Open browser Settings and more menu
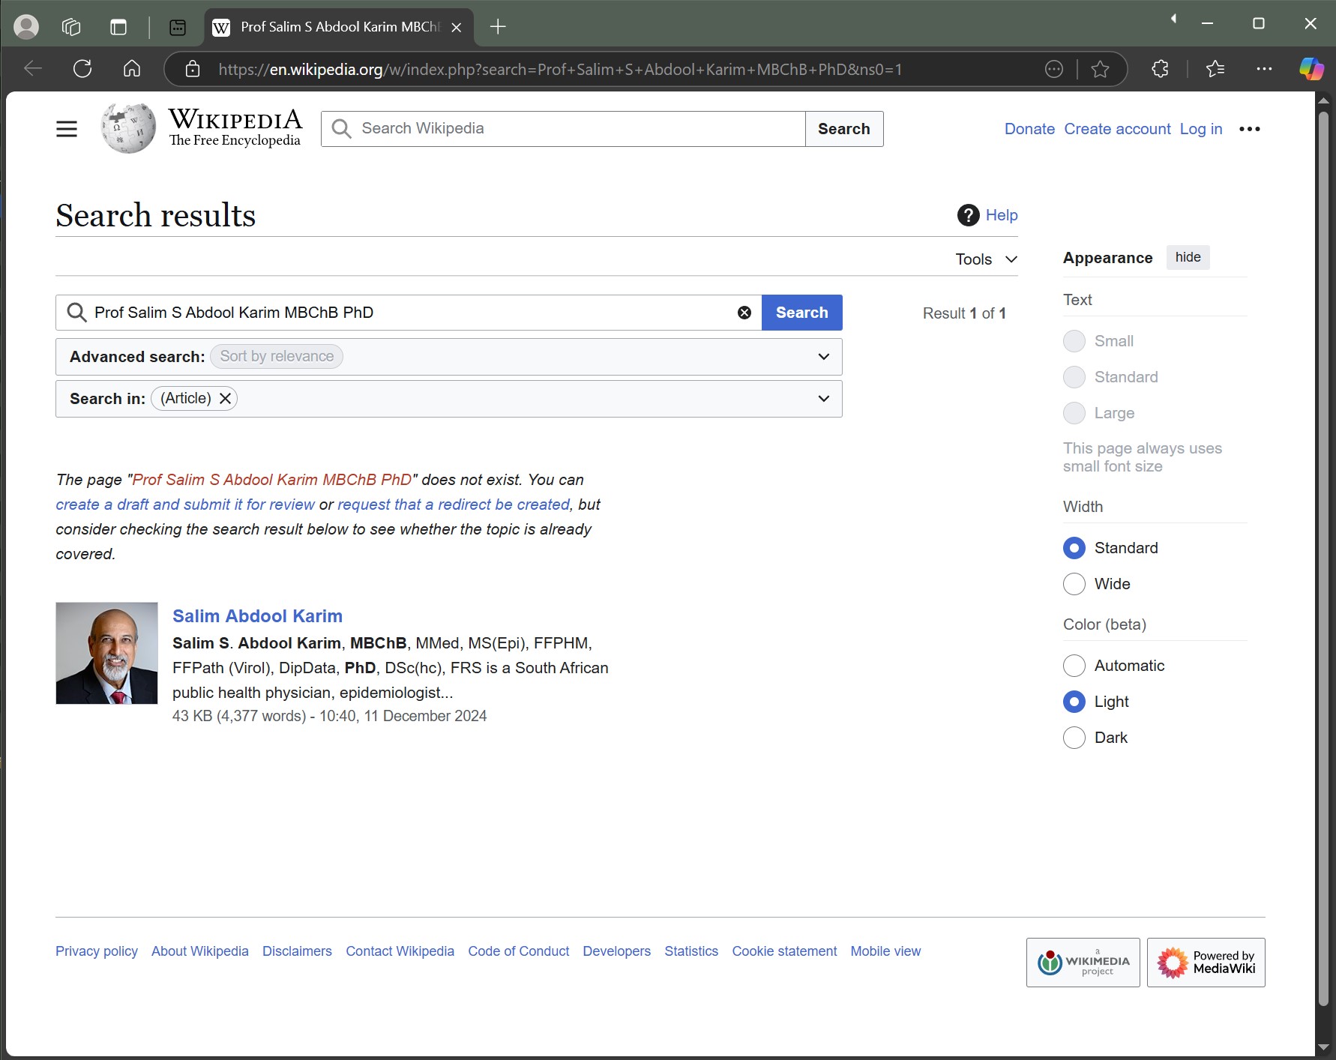The height and width of the screenshot is (1060, 1336). tap(1264, 69)
